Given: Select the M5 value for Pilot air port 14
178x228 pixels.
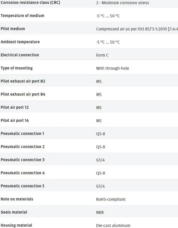Looking at the screenshot, I should point(99,121).
